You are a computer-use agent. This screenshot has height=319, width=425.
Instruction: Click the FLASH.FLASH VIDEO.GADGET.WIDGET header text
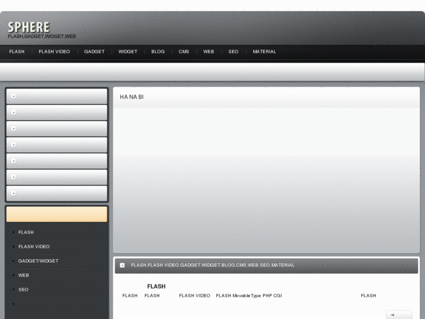(213, 265)
